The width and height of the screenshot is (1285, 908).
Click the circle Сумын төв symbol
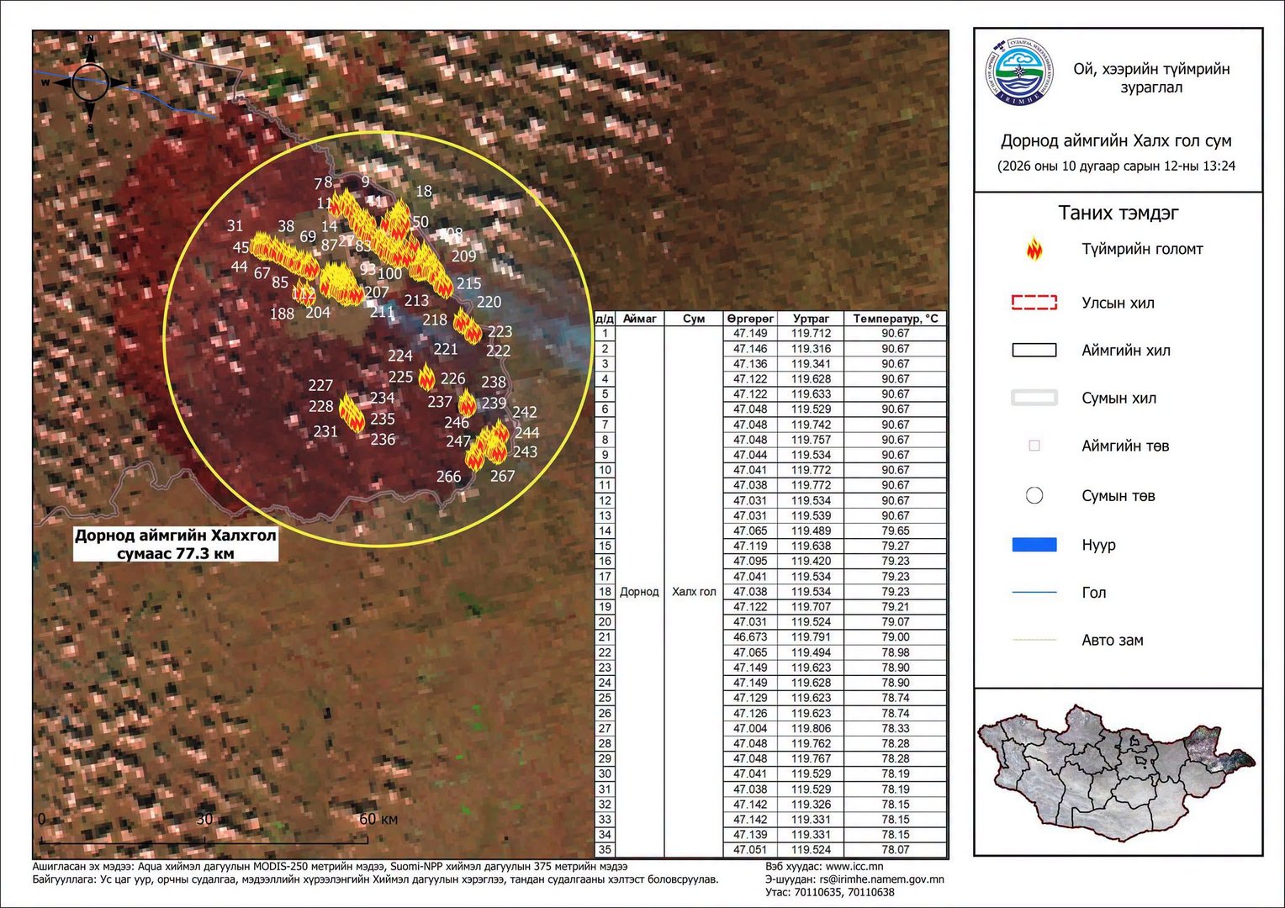click(1034, 495)
